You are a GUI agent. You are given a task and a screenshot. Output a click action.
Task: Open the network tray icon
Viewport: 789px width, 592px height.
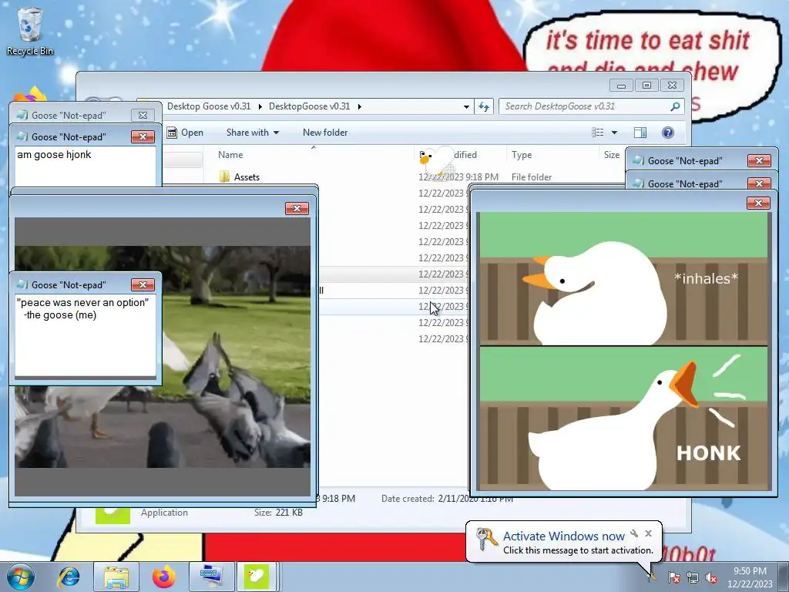coord(693,577)
